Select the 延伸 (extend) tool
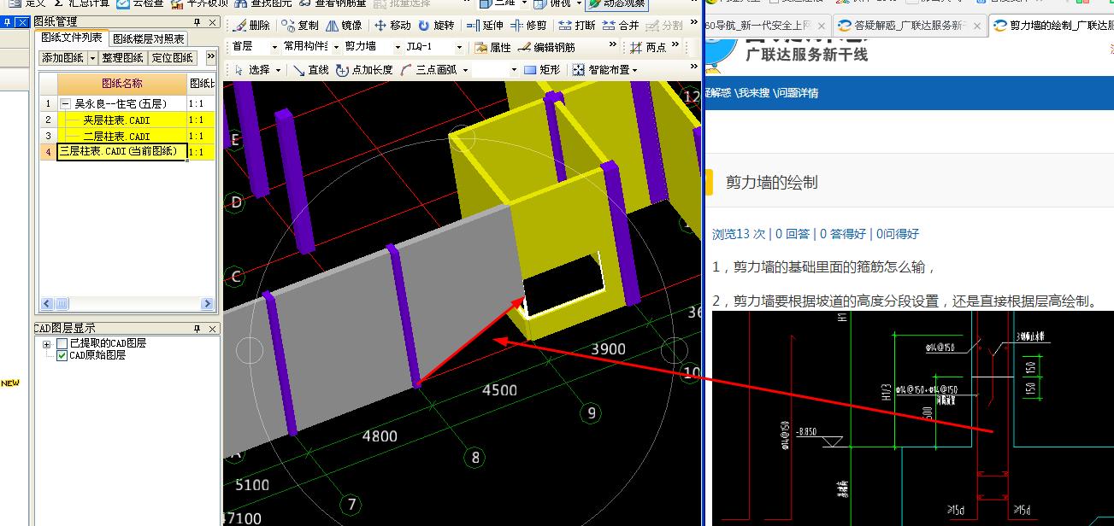 click(485, 26)
